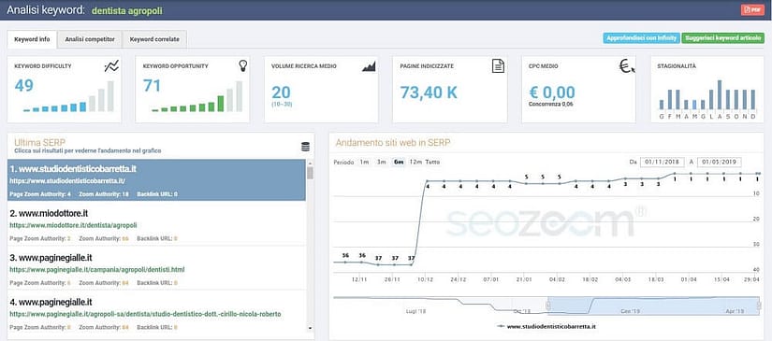Set chart period to 3m

(x=381, y=162)
